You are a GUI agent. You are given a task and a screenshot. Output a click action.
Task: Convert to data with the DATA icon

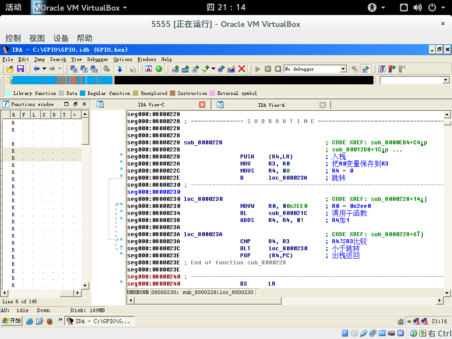(x=185, y=69)
